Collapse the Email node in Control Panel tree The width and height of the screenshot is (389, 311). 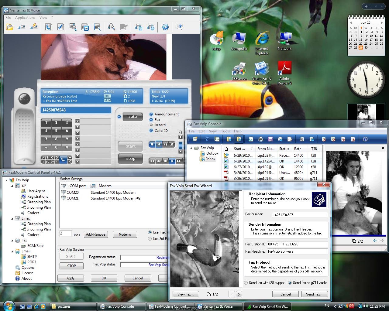(x=12, y=251)
